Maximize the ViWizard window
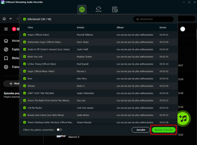This screenshot has height=145, width=197. point(189,2)
